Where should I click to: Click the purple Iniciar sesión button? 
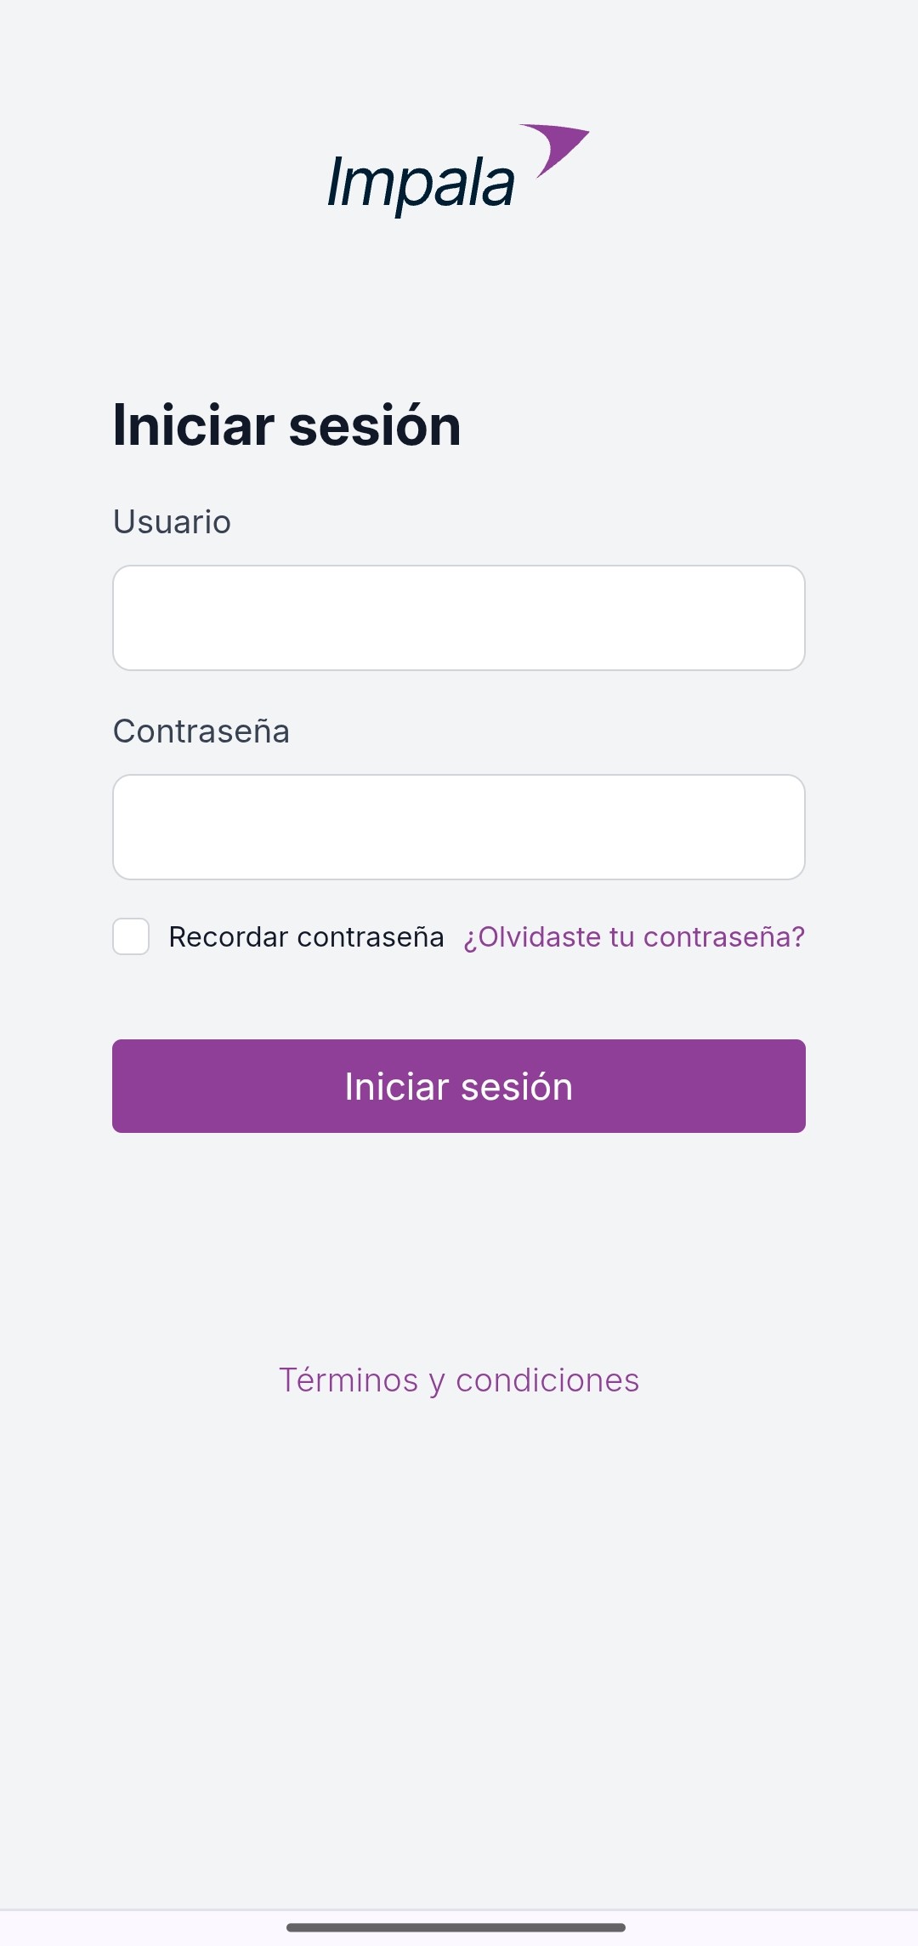459,1086
